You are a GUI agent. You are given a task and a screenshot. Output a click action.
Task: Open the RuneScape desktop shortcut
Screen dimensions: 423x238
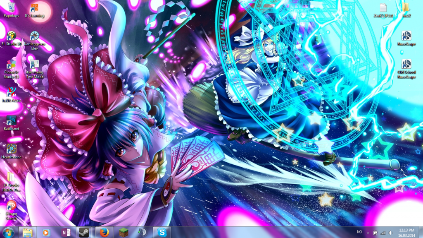pyautogui.click(x=406, y=36)
